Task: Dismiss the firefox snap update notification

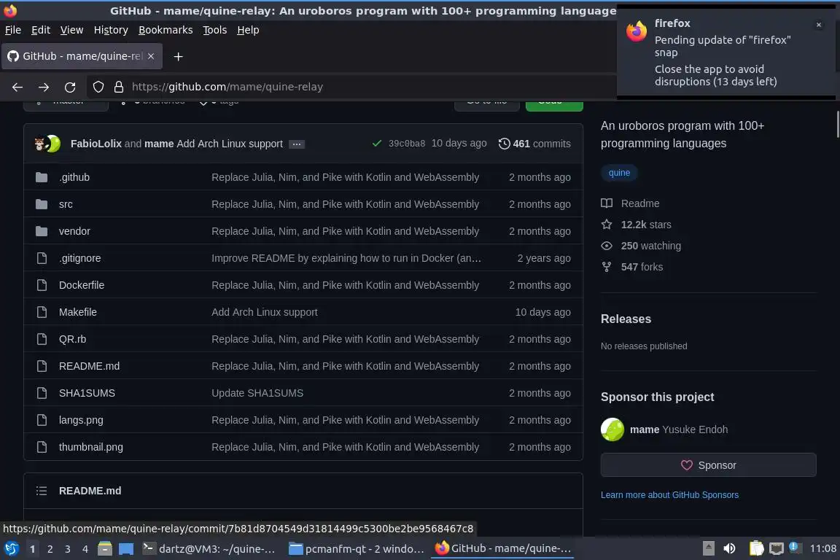Action: click(x=819, y=25)
